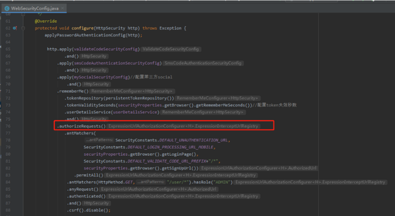Click line number 76 in the gutter
Screen dimensions: 395x216
click(x=8, y=126)
